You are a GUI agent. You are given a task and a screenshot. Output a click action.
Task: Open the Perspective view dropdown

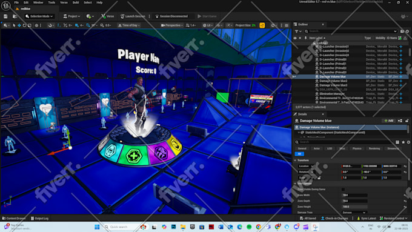[x=172, y=25]
